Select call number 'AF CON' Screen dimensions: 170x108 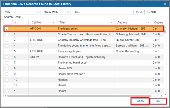pos(35,29)
